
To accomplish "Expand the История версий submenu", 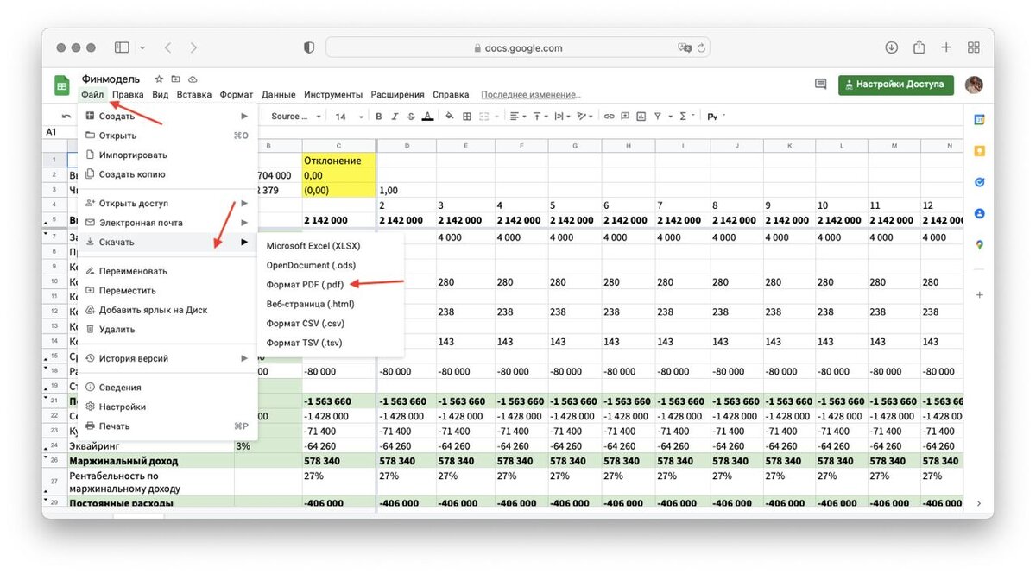I will pos(167,358).
